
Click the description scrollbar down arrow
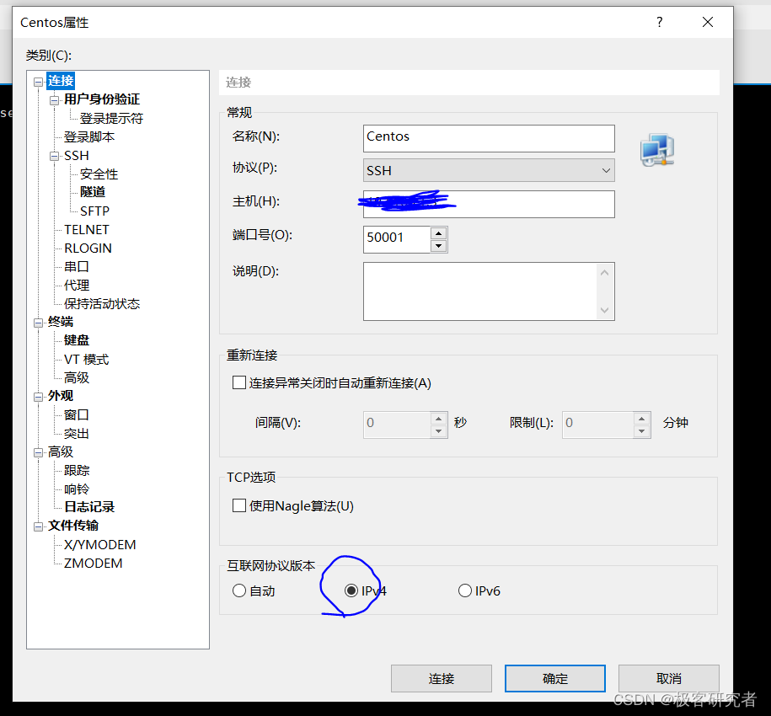point(605,310)
